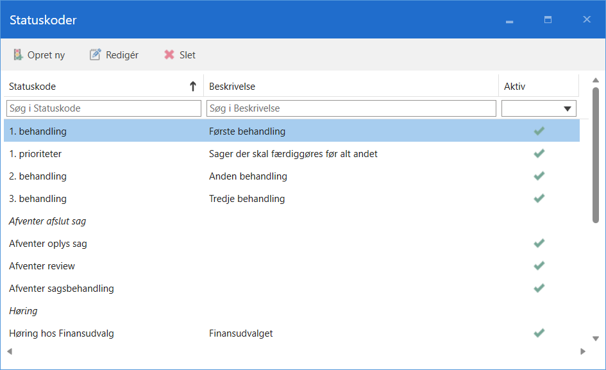The height and width of the screenshot is (370, 606).
Task: Toggle Aktiv checkmark for 1. prioriteter
Action: point(539,154)
